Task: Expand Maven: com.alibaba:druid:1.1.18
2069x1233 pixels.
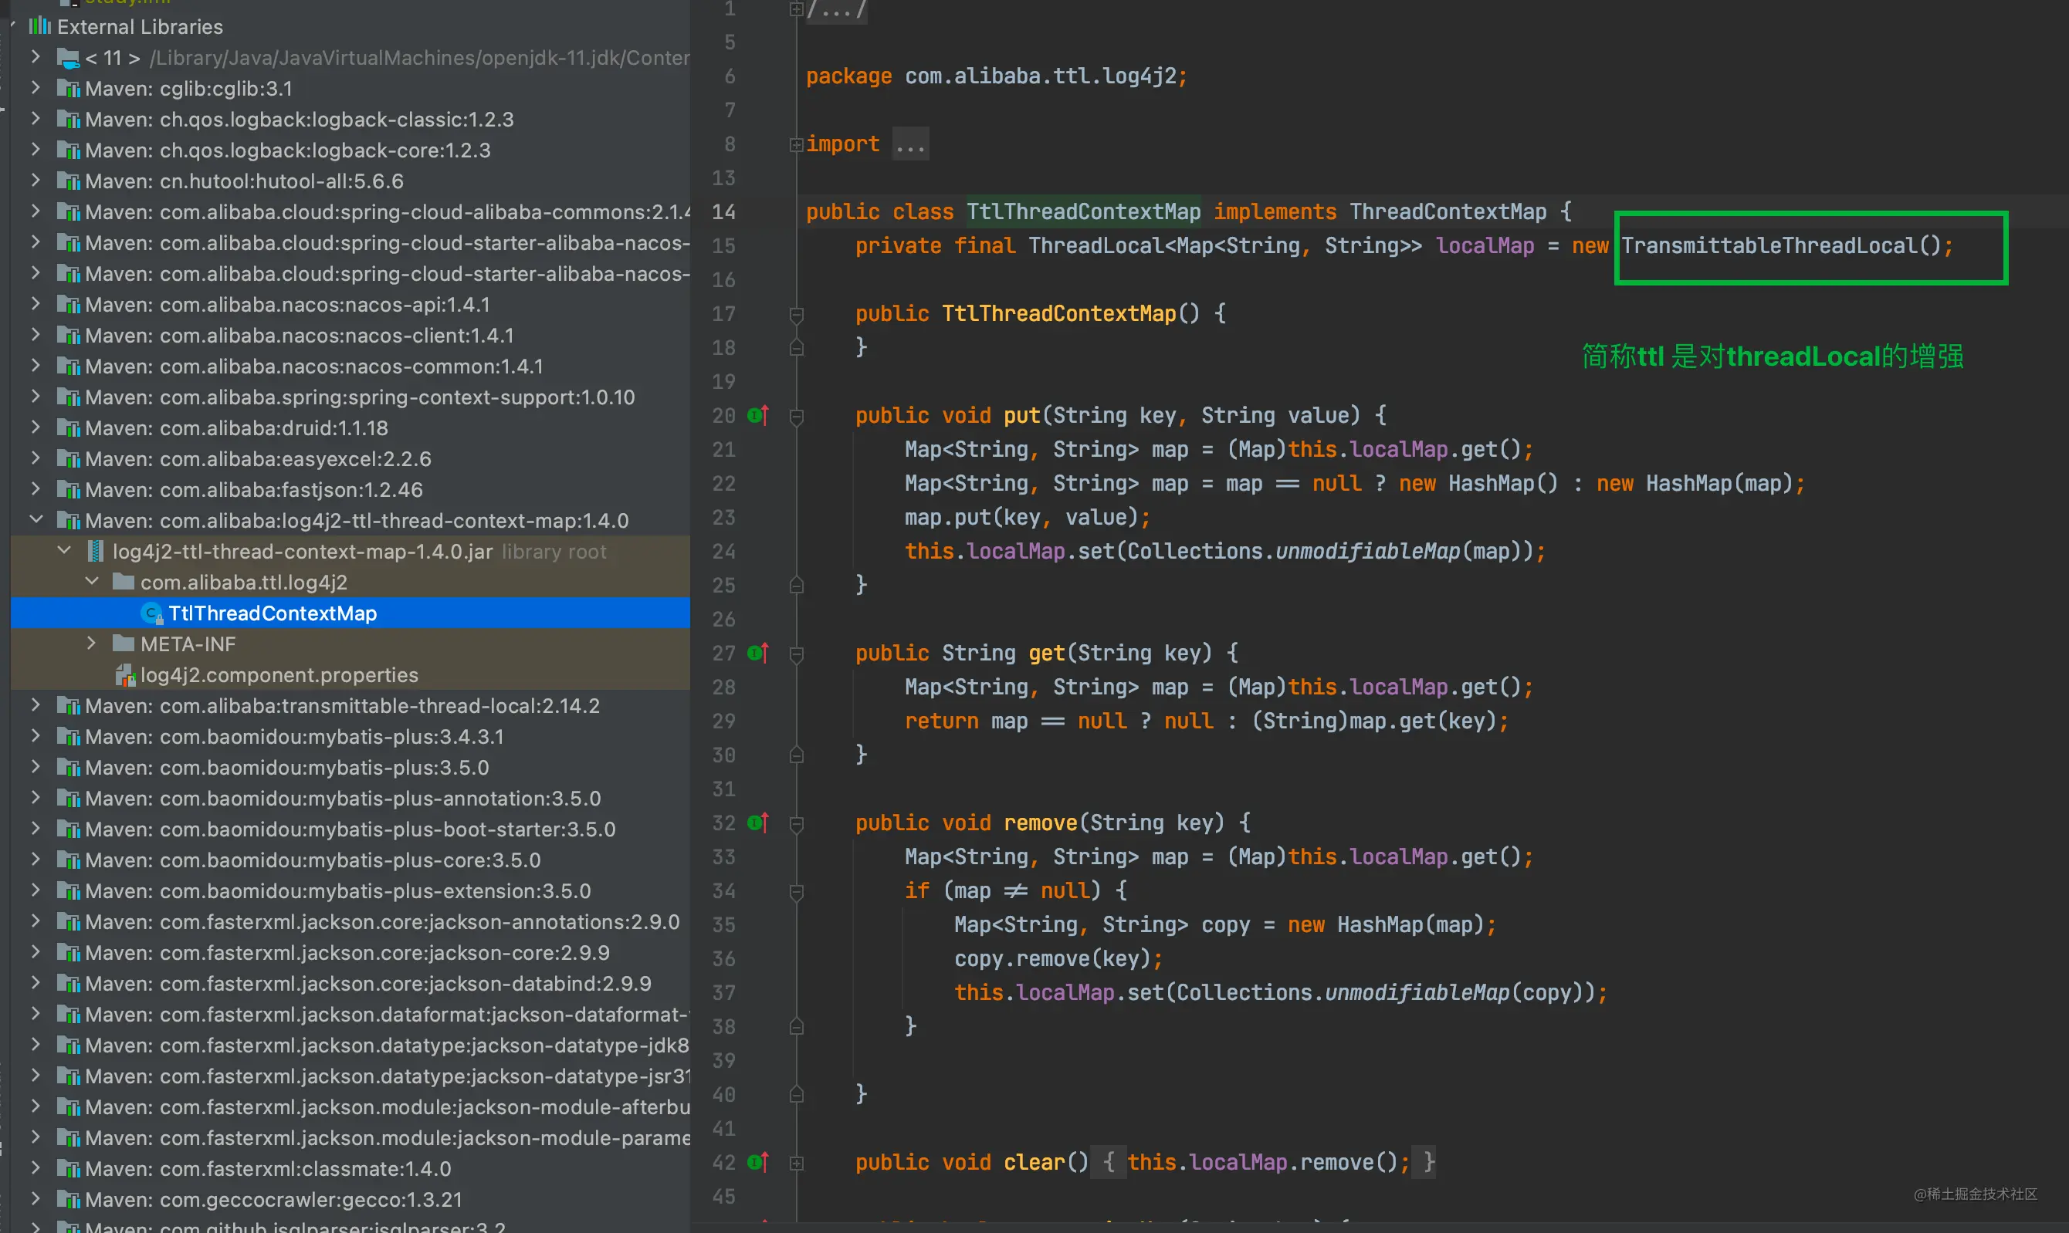Action: [x=36, y=427]
